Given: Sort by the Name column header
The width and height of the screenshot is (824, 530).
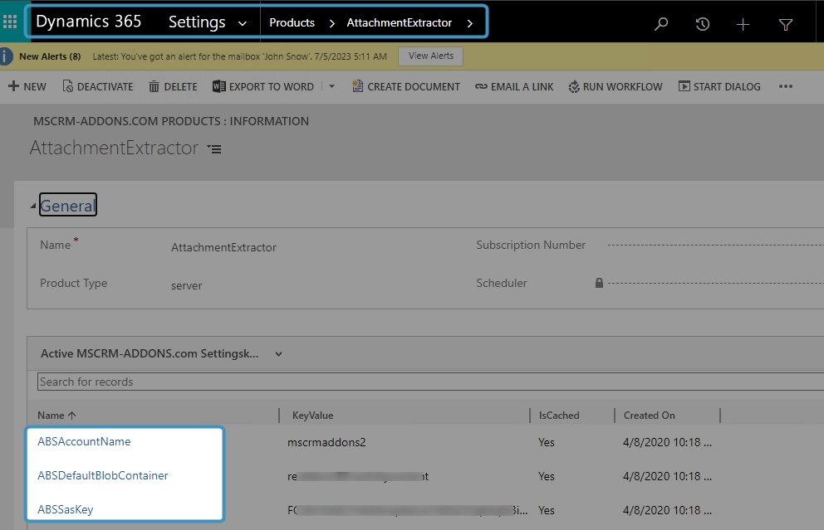Looking at the screenshot, I should (x=56, y=415).
